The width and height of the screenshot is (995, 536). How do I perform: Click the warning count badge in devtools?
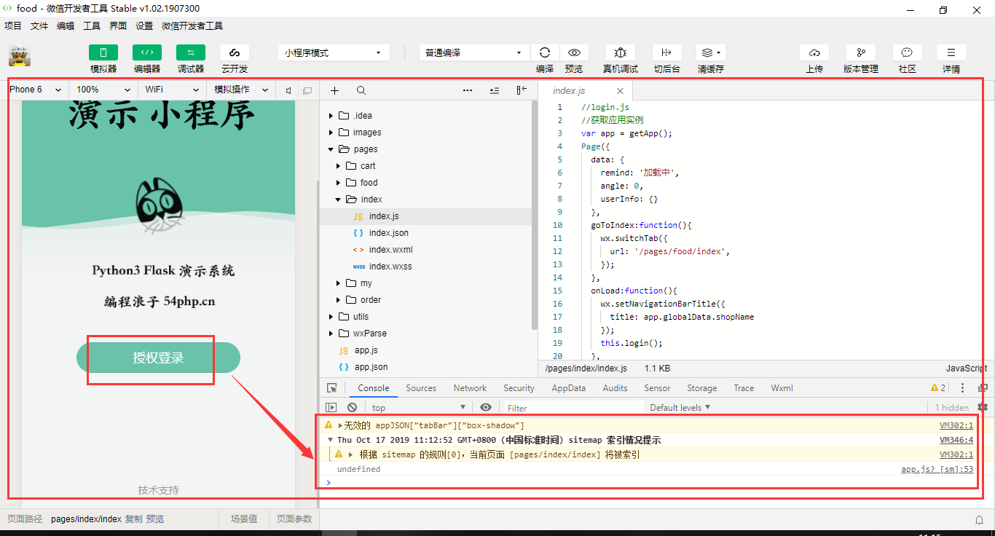pyautogui.click(x=938, y=388)
